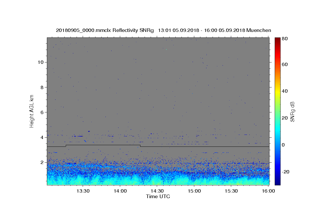Viewport: 333px width, 222px height.
Task: Click the plot title starting '20180905_0000.mmclx Reflectivity'
Action: tap(163, 30)
